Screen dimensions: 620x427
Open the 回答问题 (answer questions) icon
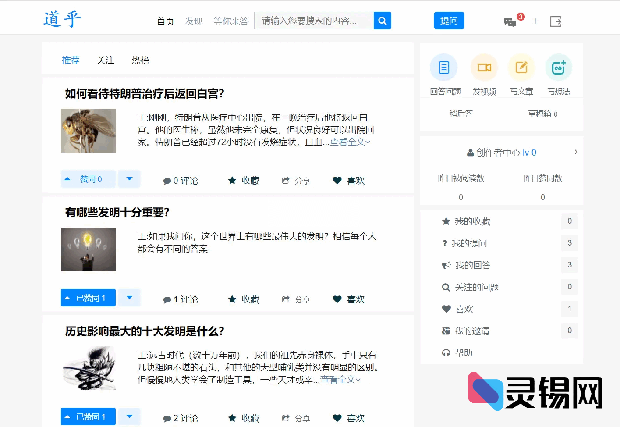[x=443, y=67]
